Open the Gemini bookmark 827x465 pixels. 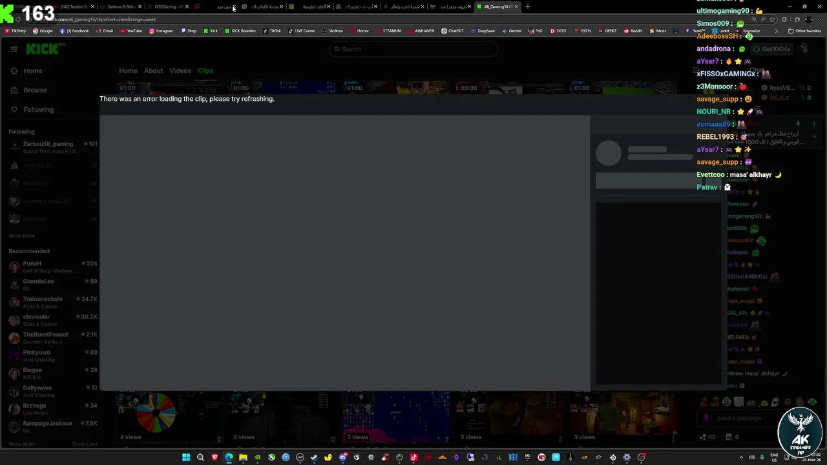point(512,31)
